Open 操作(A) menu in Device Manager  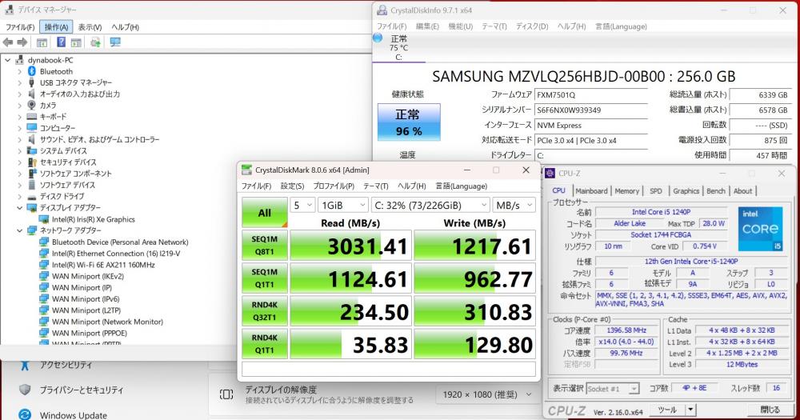[56, 27]
